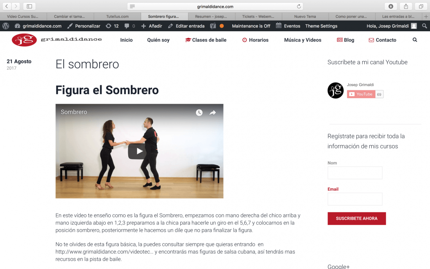This screenshot has width=430, height=269.
Task: Expand the Clases de baile menu
Action: [x=206, y=40]
